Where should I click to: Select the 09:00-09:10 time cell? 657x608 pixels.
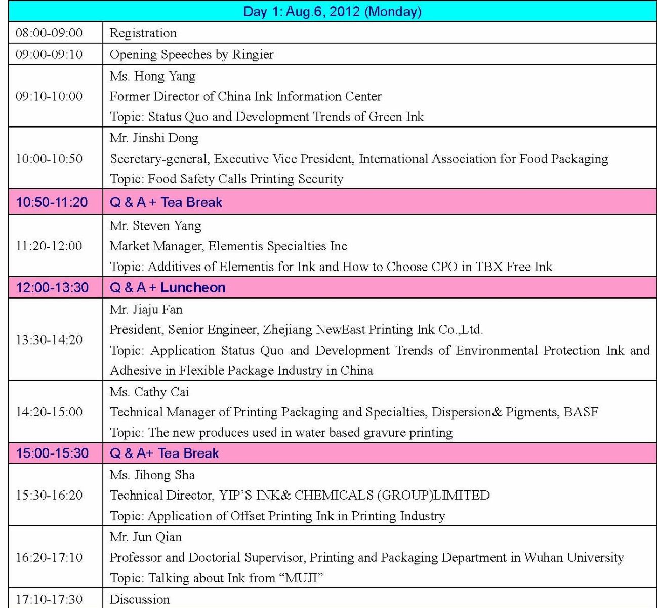point(56,54)
